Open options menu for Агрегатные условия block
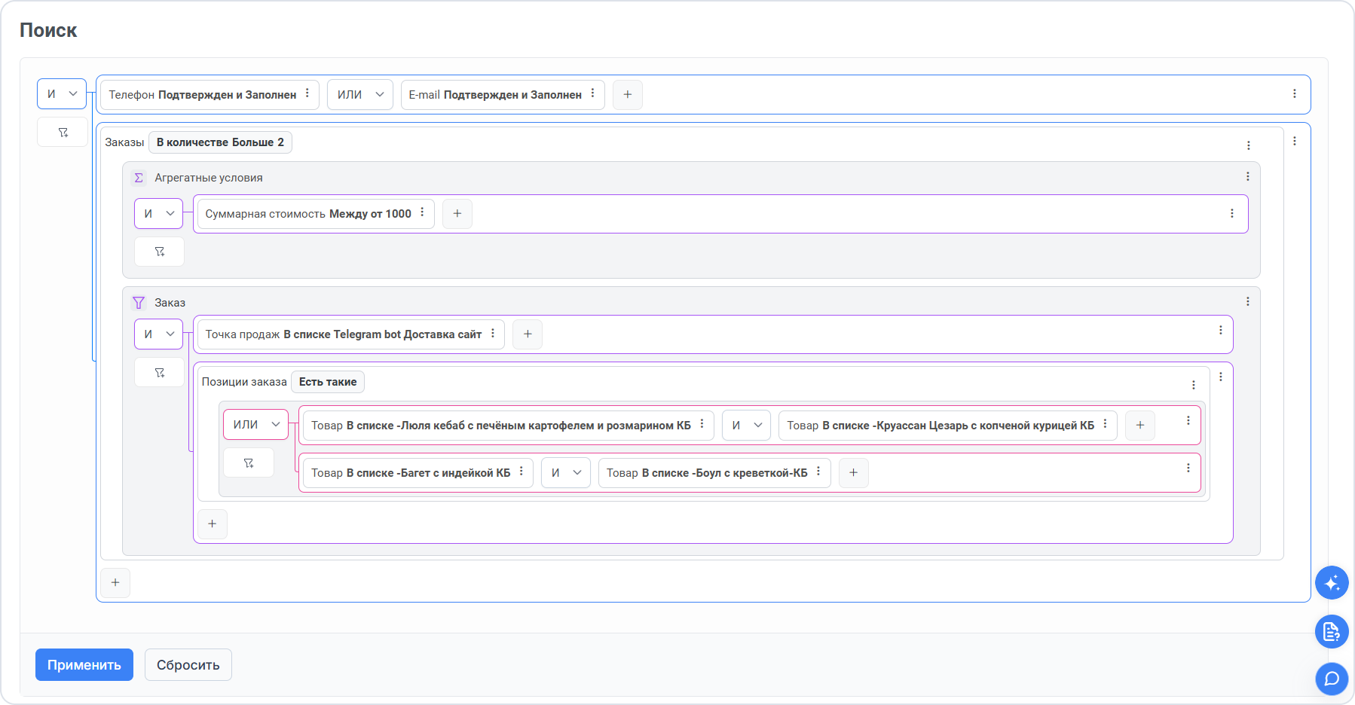1355x705 pixels. 1247,176
